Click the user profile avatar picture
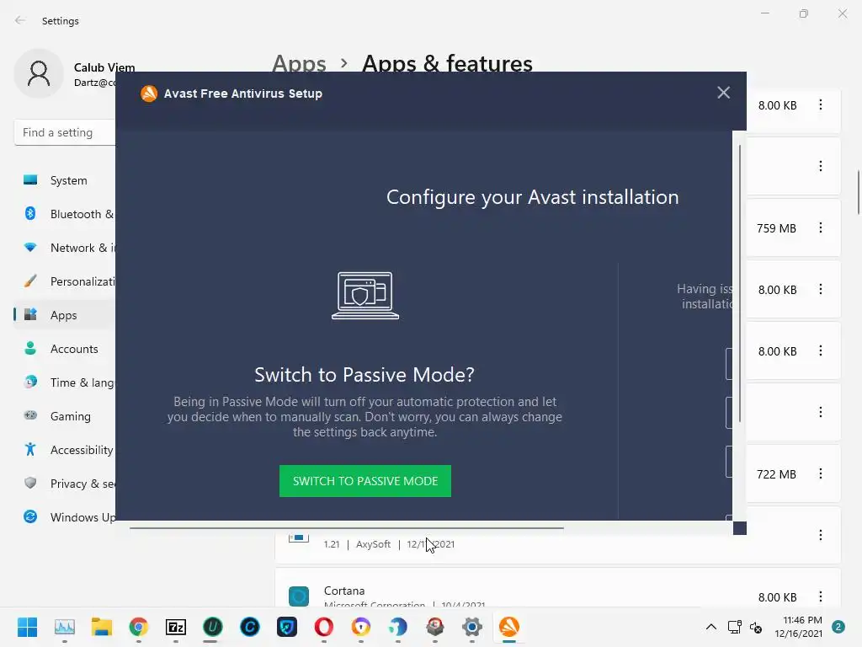 pos(39,73)
